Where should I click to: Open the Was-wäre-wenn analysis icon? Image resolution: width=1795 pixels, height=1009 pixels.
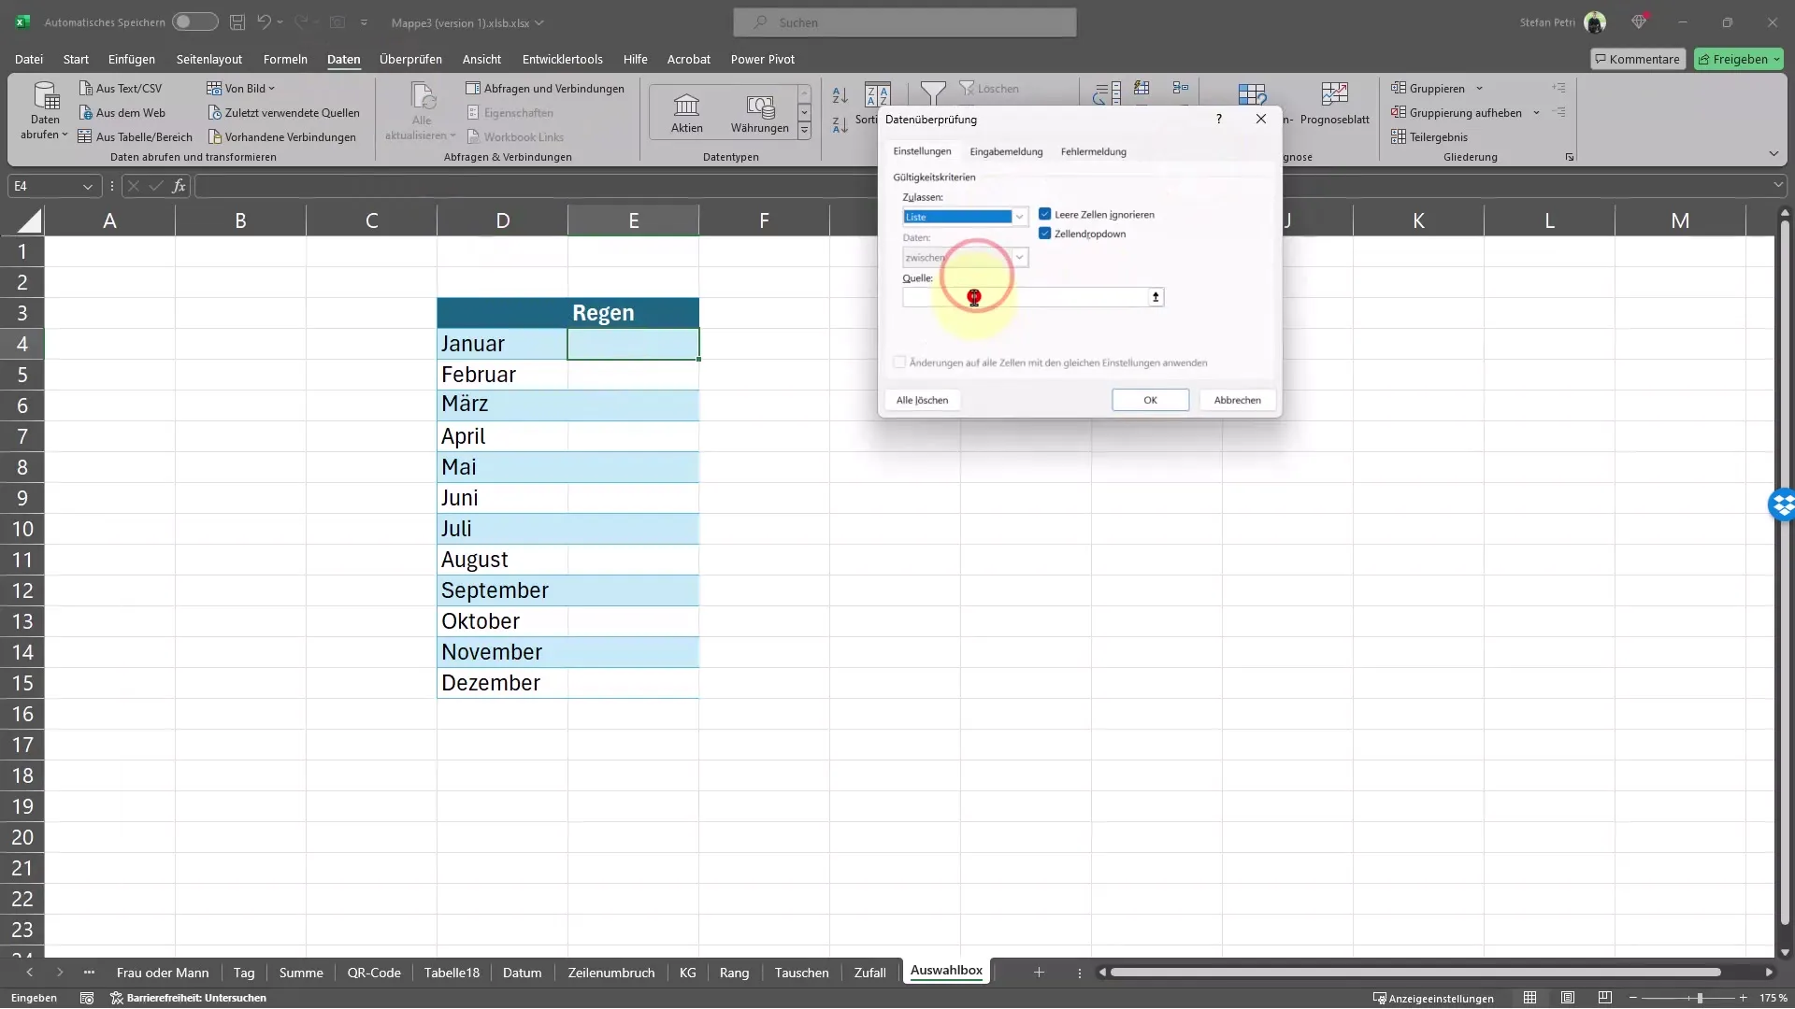tap(1251, 94)
